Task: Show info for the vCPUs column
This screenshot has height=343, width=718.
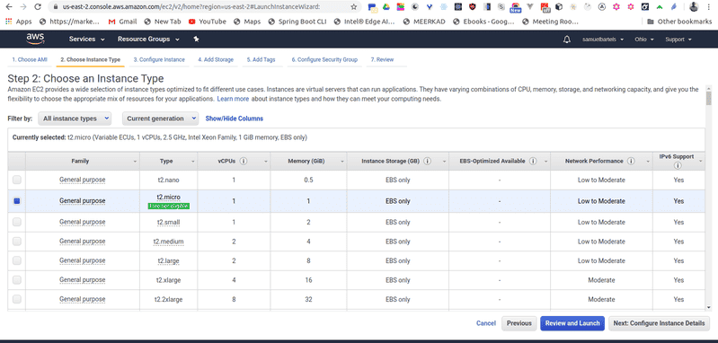Action: tap(244, 161)
